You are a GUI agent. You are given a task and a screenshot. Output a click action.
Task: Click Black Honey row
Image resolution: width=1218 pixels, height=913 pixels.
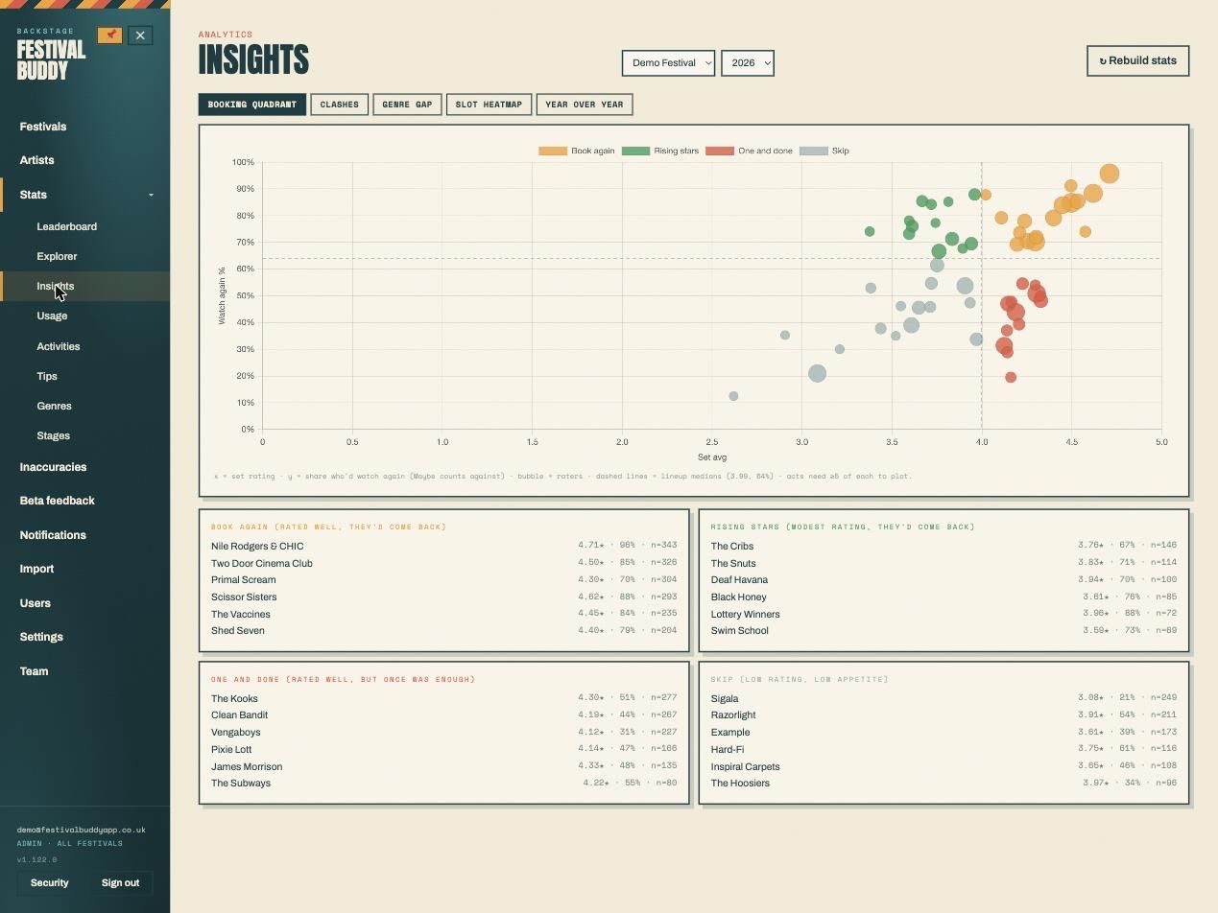pos(943,597)
